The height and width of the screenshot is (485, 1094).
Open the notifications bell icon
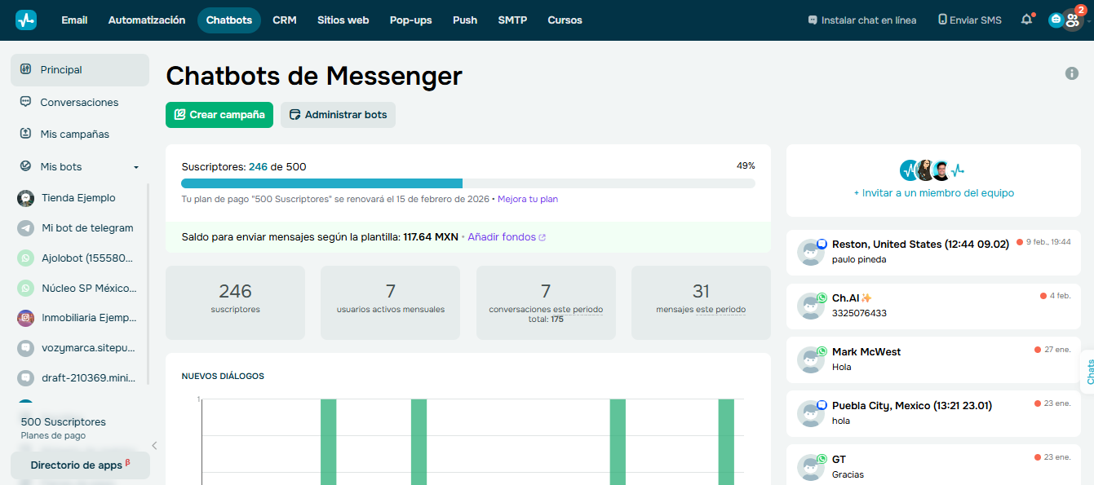[x=1025, y=19]
